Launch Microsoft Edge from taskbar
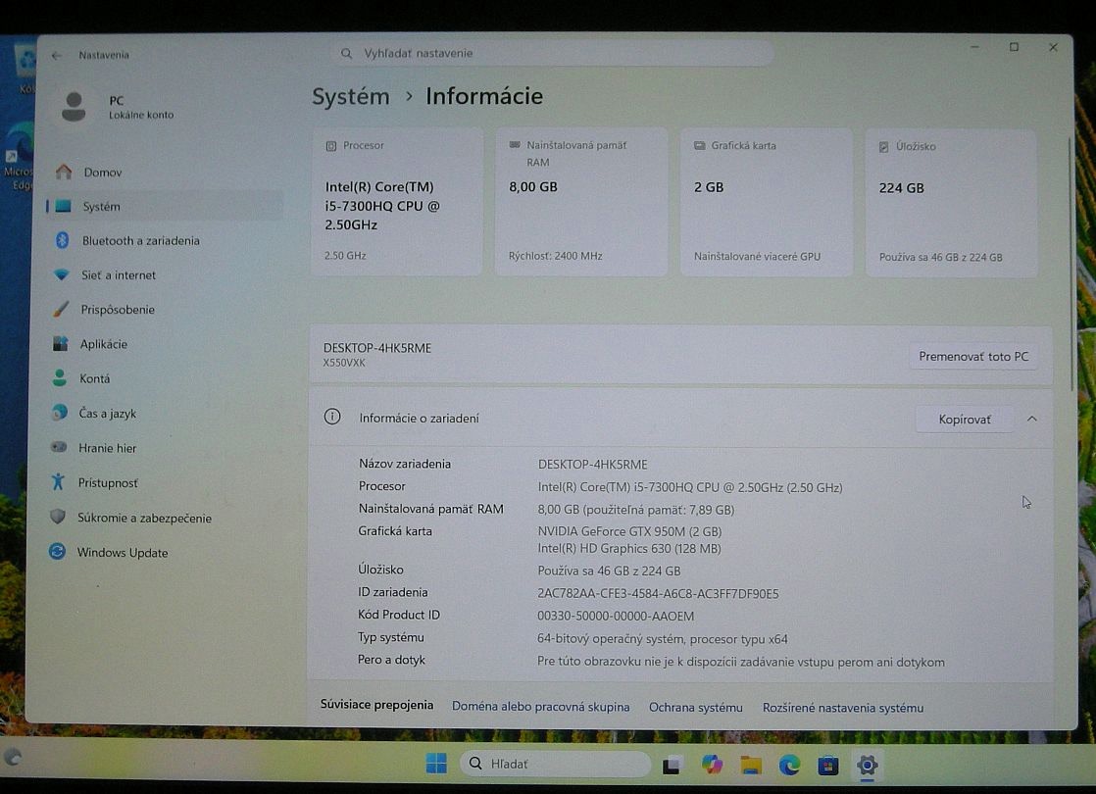Screen dimensions: 1096x794 790,765
